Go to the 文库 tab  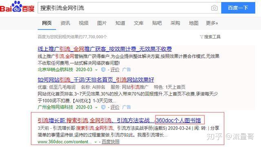[139, 23]
